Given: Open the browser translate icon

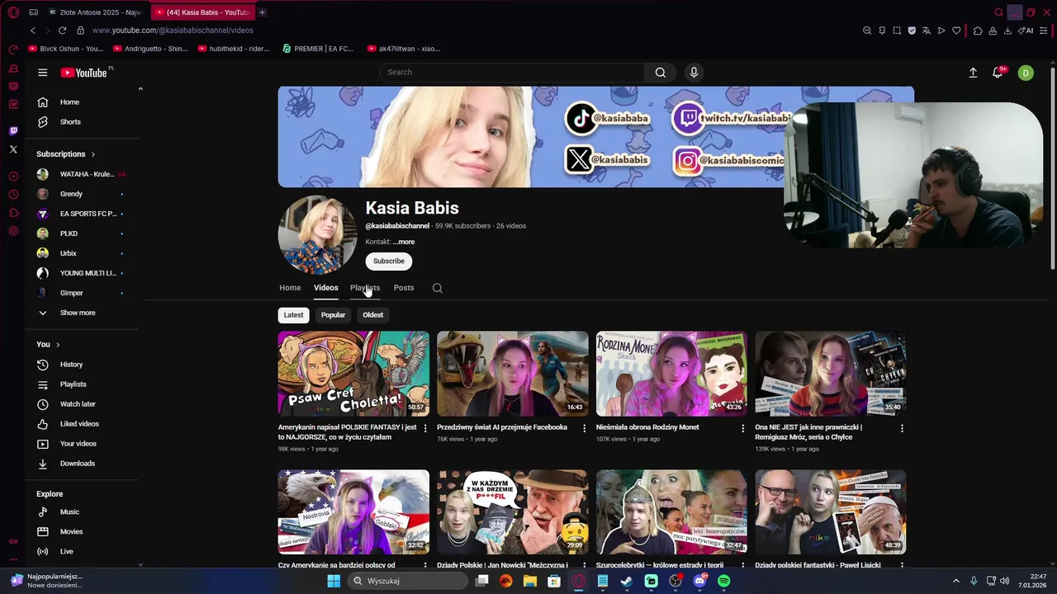Looking at the screenshot, I should tap(927, 31).
